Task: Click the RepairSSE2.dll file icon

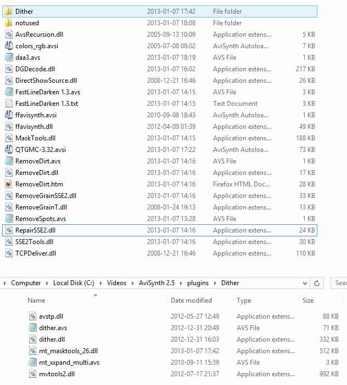Action: point(9,230)
